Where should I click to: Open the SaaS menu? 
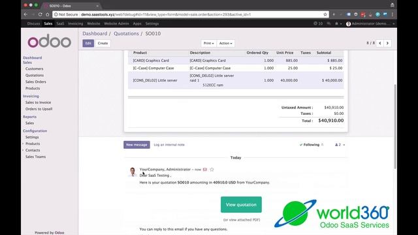(x=60, y=23)
